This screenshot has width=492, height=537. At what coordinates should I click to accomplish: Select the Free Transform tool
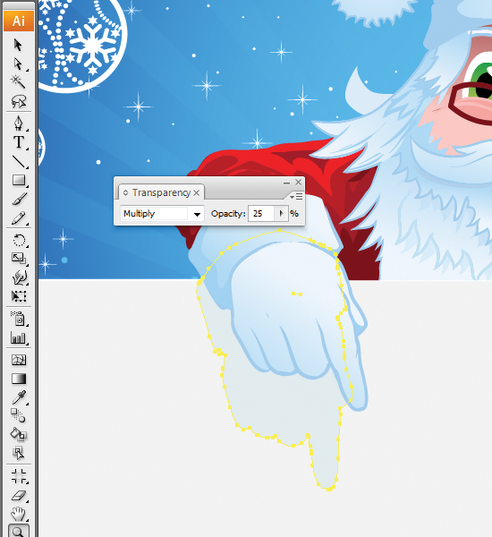click(x=18, y=296)
